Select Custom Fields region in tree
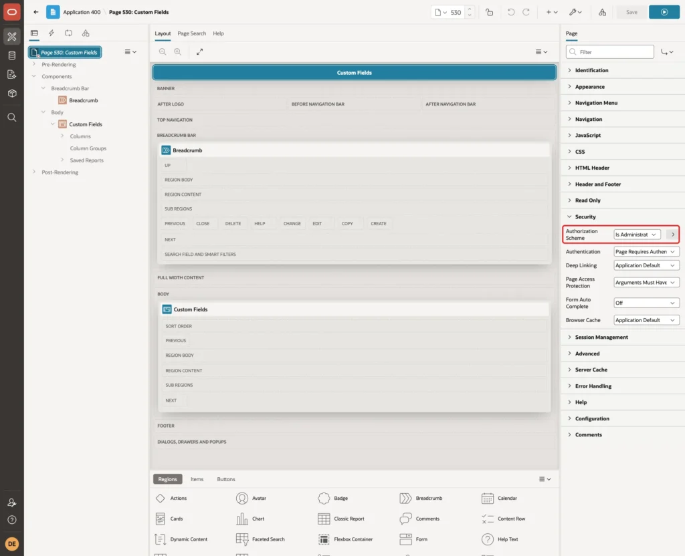Viewport: 685px width, 556px height. click(85, 124)
